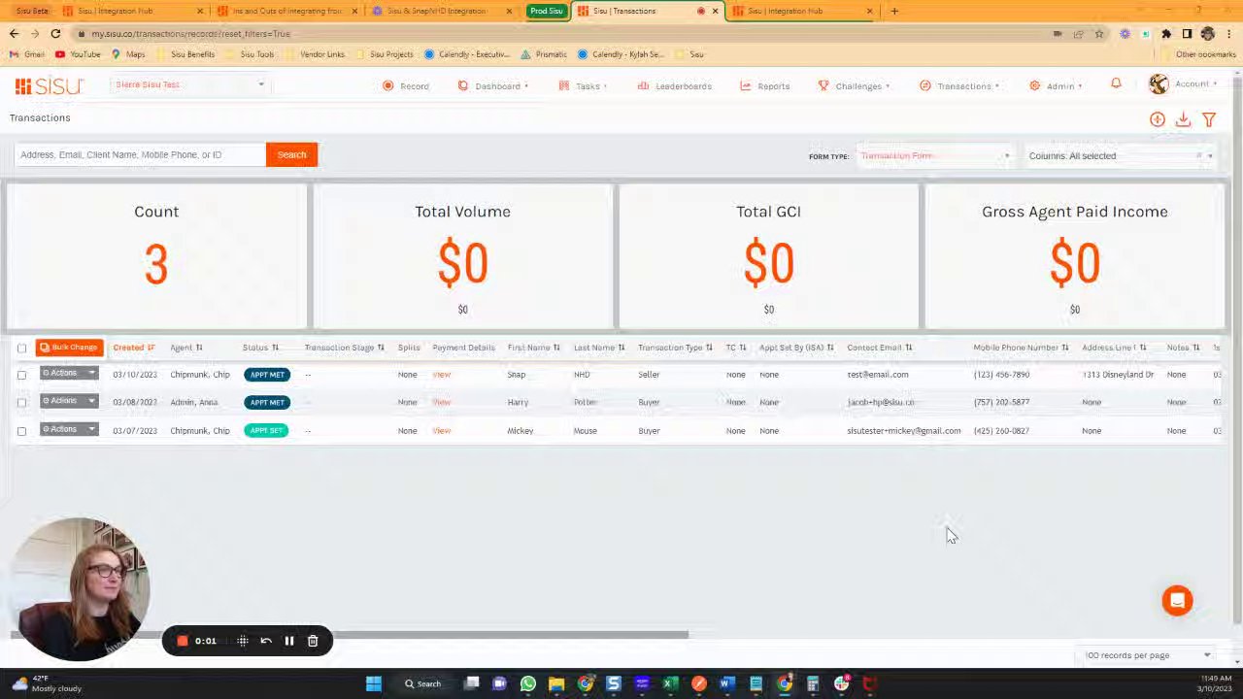Sort by Created column
Viewport: 1243px width, 699px height.
click(x=133, y=348)
